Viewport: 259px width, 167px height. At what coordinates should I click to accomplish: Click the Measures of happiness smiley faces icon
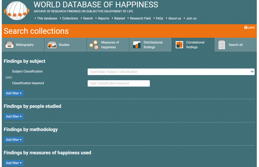94,45
